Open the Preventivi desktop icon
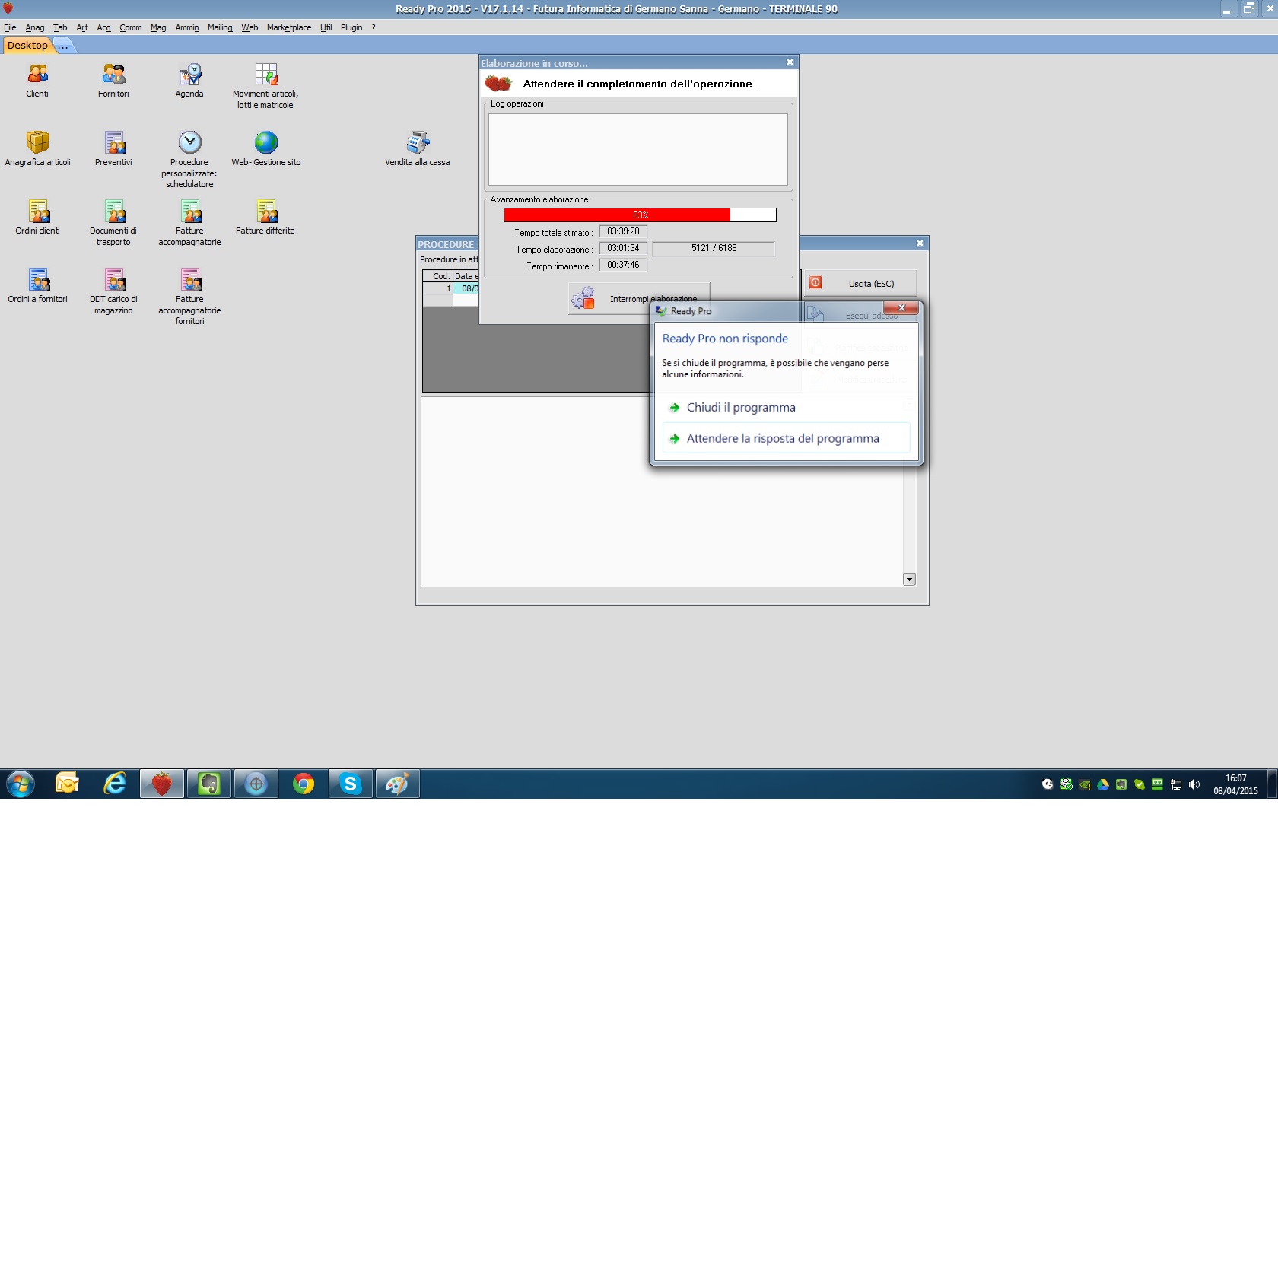The image size is (1278, 1272). (x=113, y=149)
